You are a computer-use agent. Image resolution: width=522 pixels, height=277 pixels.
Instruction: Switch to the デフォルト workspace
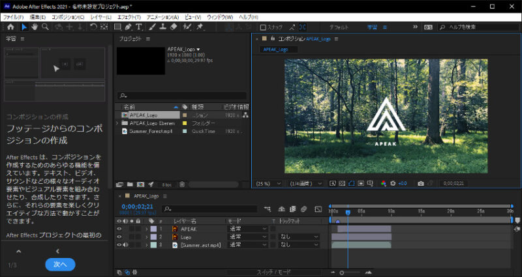point(339,27)
